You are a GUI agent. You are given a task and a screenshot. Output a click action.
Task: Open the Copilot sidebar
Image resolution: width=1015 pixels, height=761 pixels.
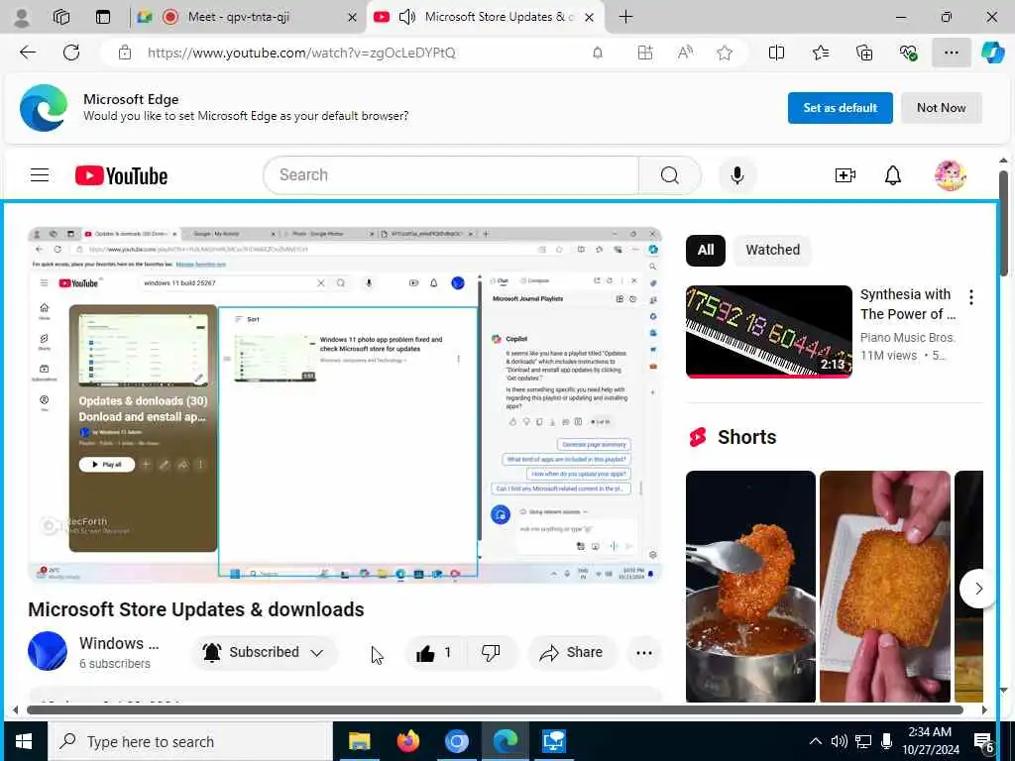[992, 54]
